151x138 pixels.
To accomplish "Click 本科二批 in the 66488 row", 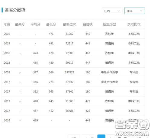I will point(134,111).
